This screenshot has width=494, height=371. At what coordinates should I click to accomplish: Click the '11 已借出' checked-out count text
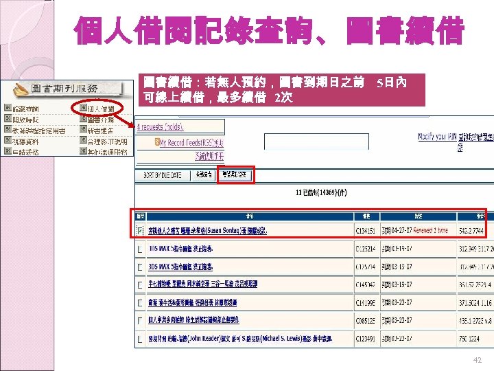coord(321,192)
